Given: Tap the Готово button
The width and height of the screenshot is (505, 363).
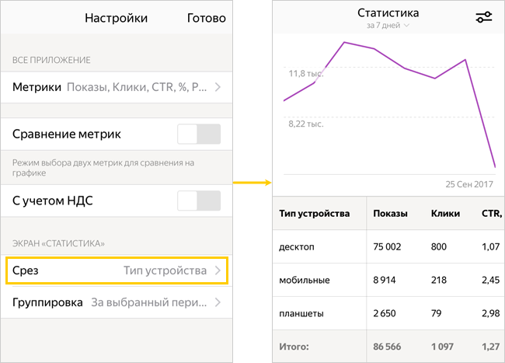Looking at the screenshot, I should [207, 18].
